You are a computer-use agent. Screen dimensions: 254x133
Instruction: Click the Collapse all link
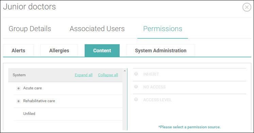tap(108, 75)
